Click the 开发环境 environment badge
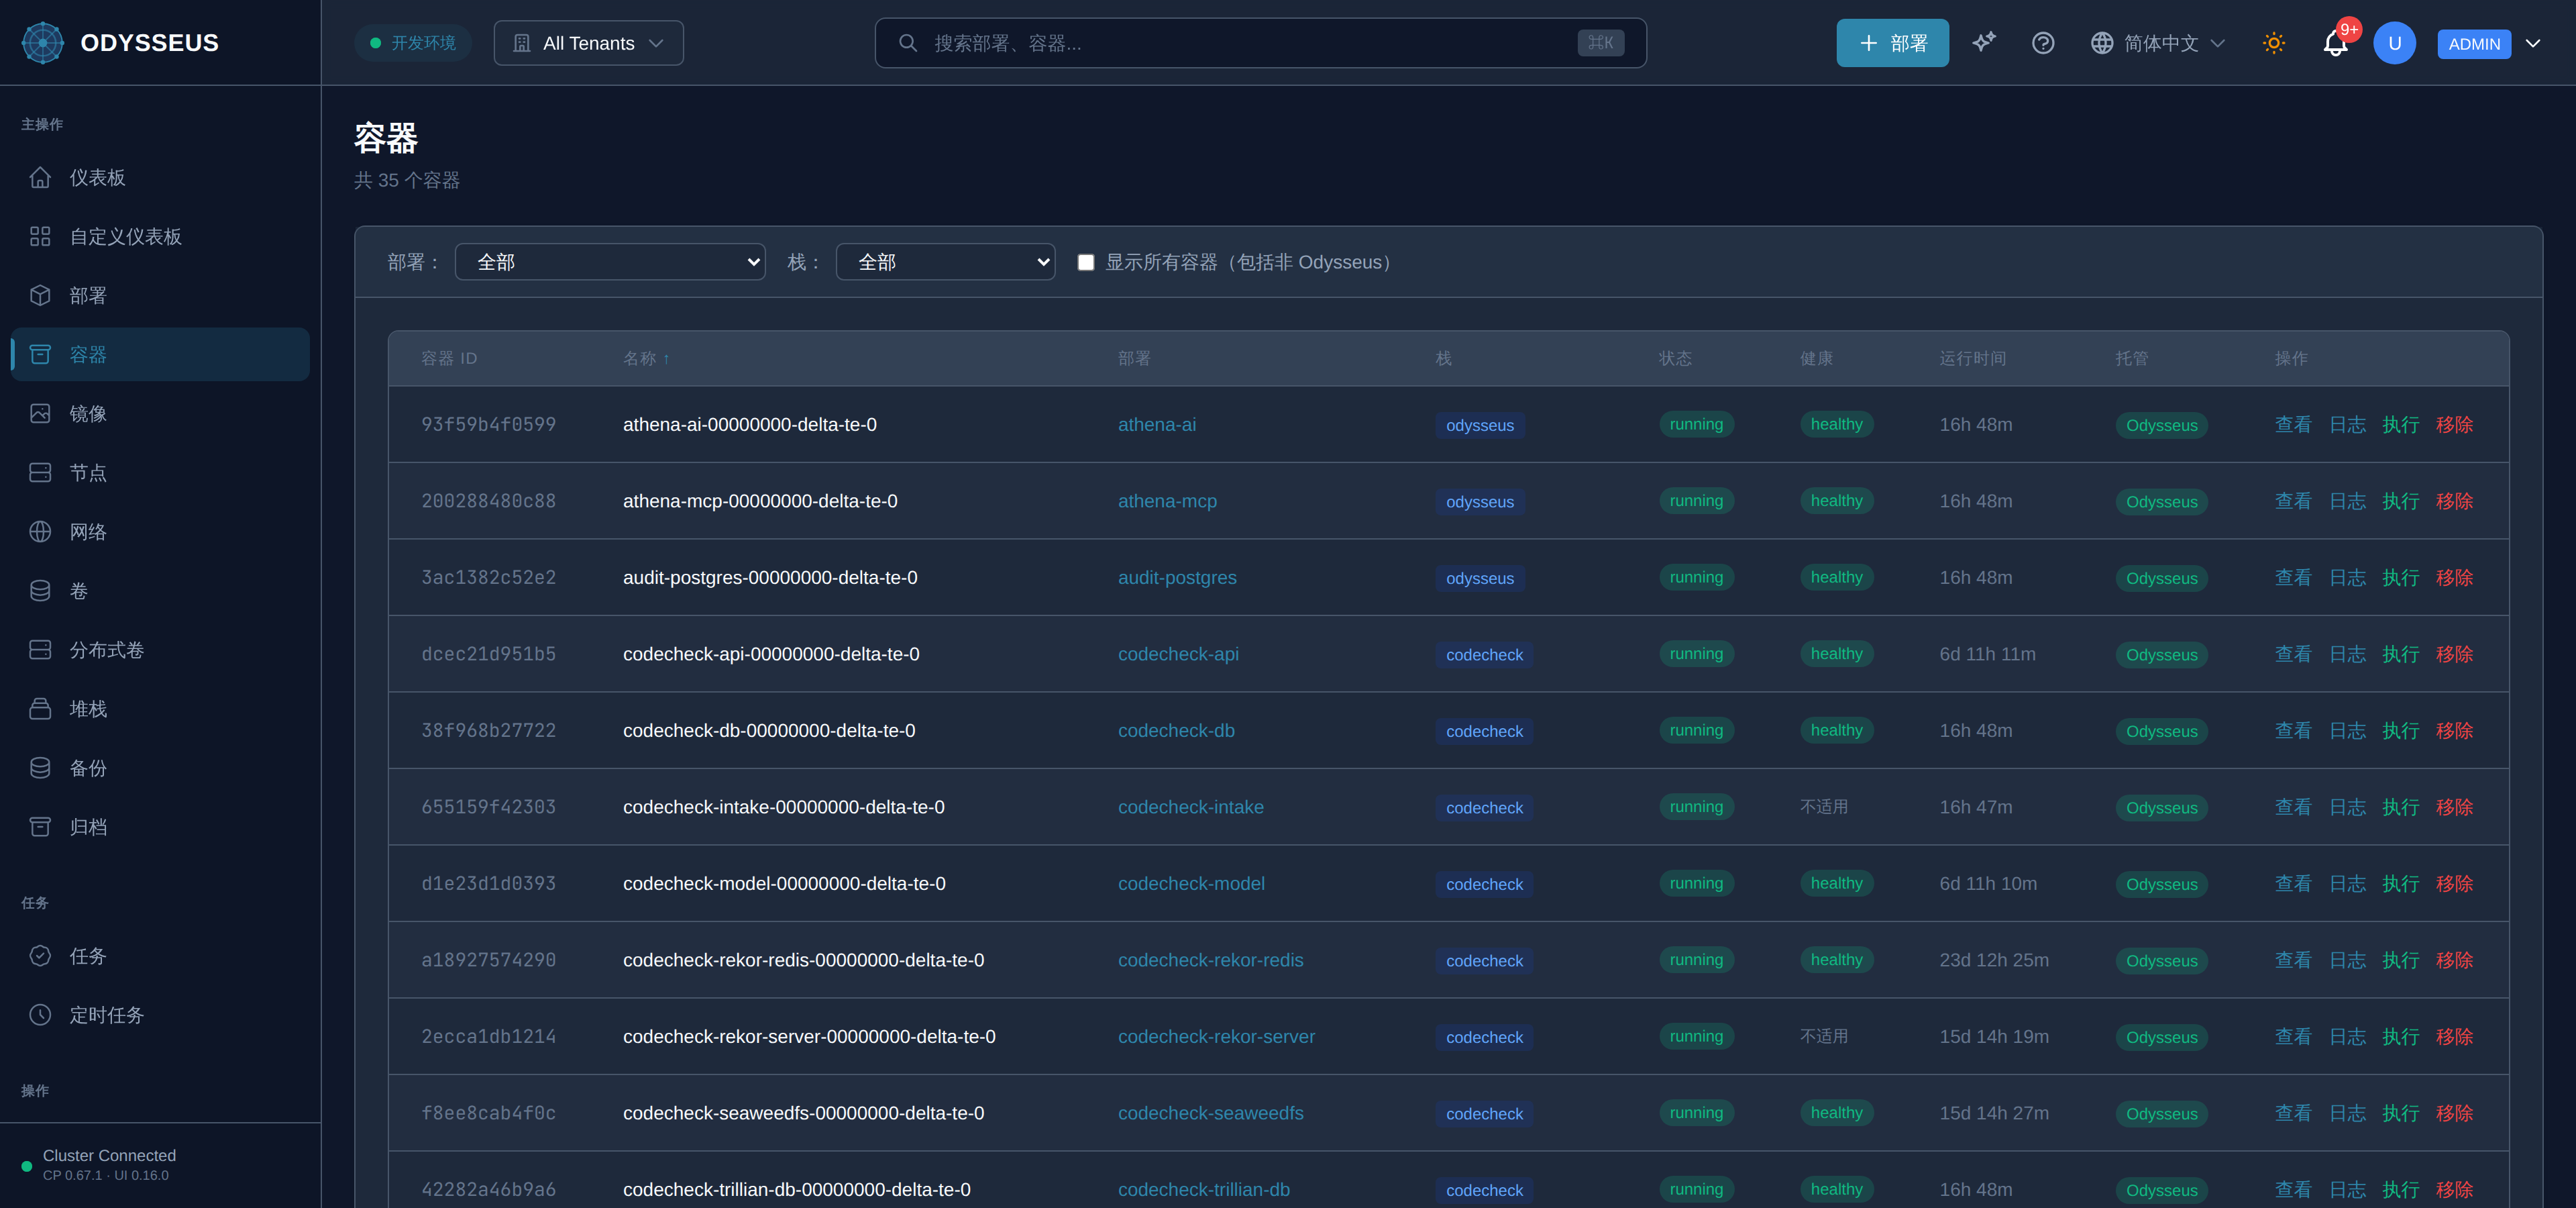Viewport: 2576px width, 1208px height. [412, 43]
